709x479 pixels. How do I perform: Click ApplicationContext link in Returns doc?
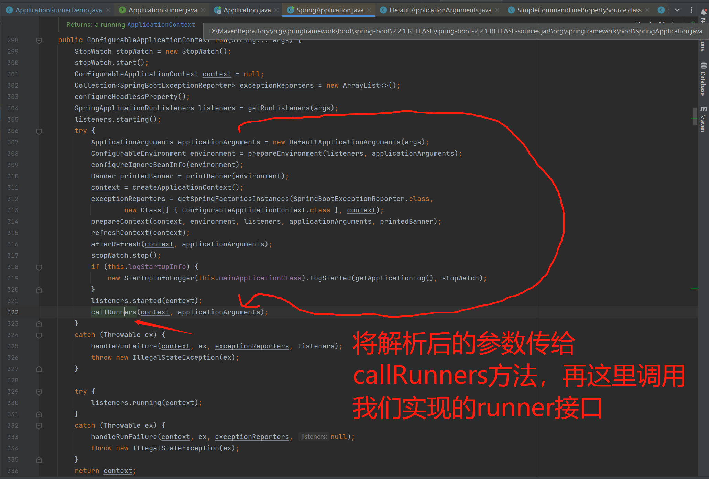click(x=161, y=25)
